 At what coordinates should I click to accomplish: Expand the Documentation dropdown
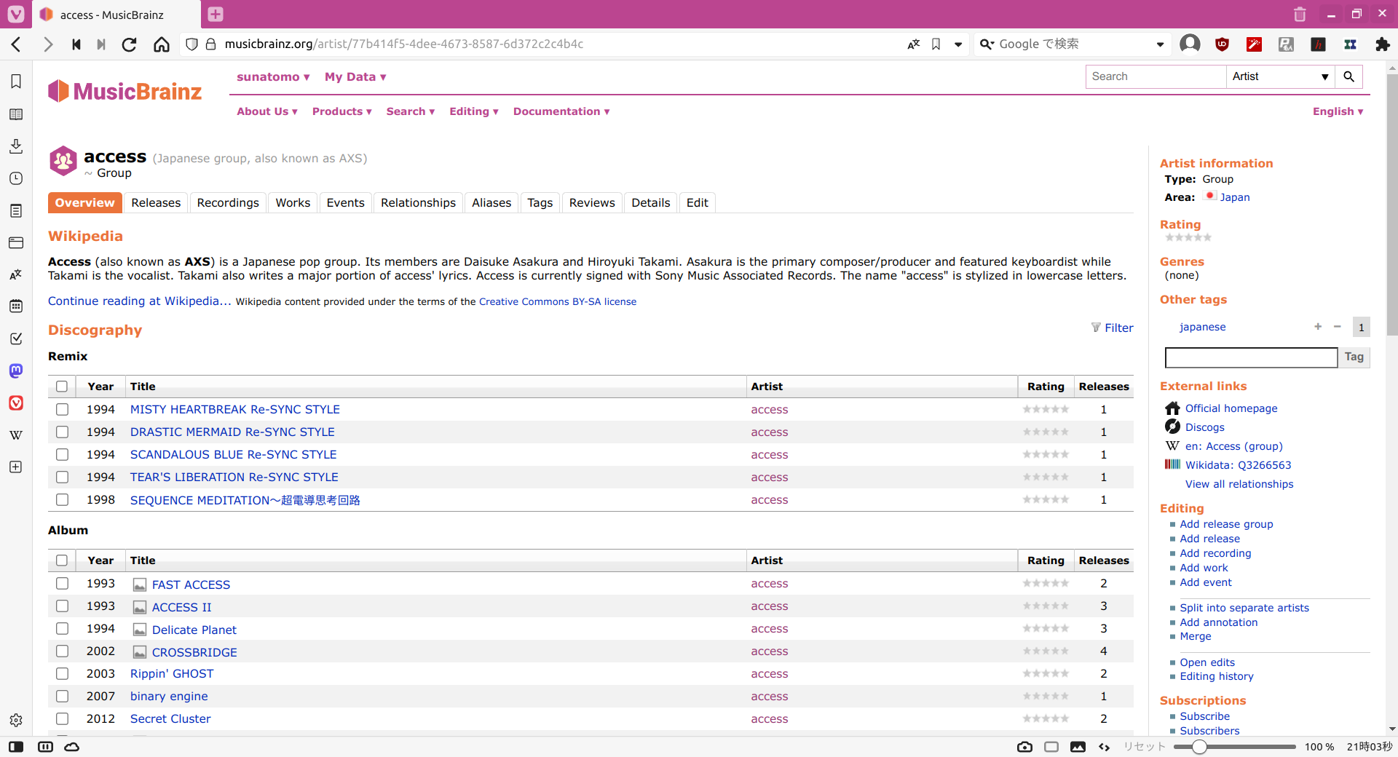pos(561,111)
